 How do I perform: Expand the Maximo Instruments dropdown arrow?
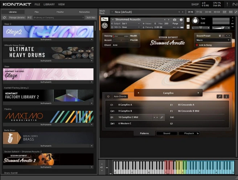pyautogui.click(x=91, y=125)
